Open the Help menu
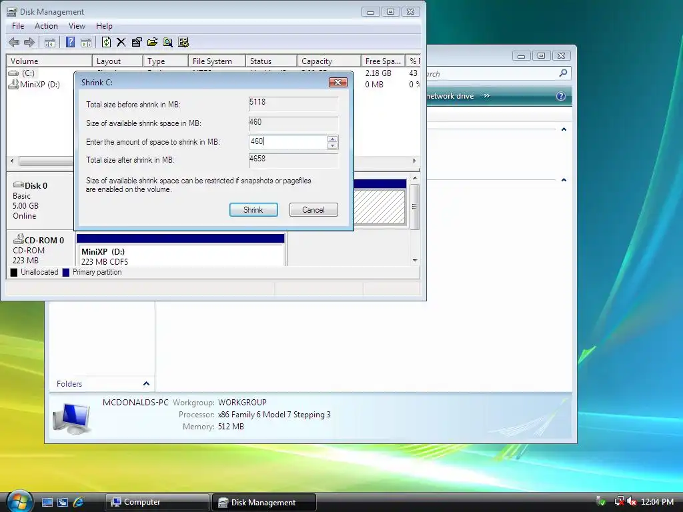683x512 pixels. tap(104, 26)
